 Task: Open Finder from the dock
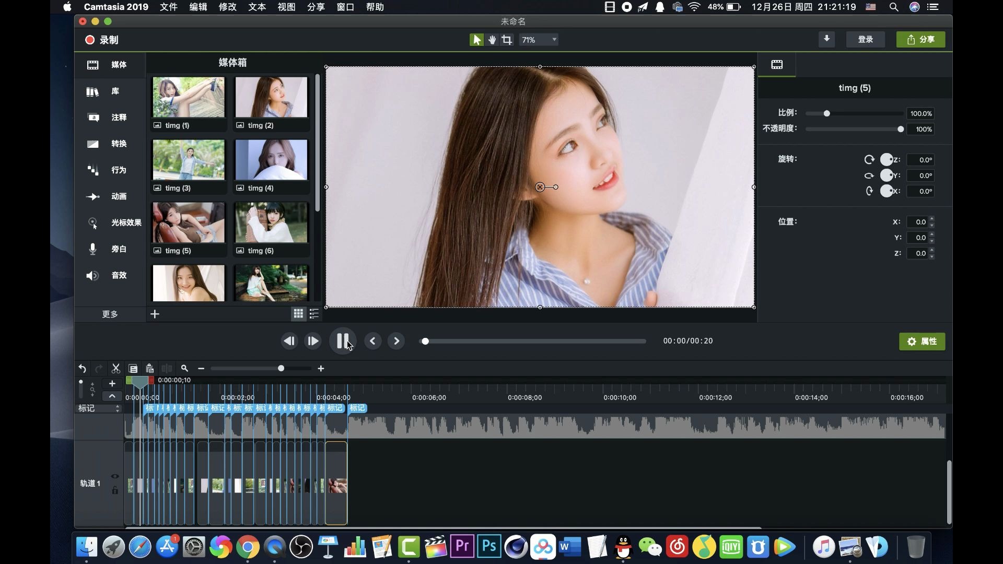[86, 547]
